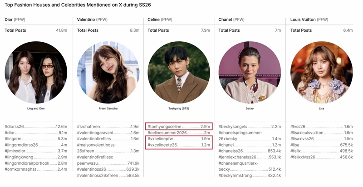Select the #jenniexchanelss26 hashtag
363x187 pixels.
click(x=240, y=157)
